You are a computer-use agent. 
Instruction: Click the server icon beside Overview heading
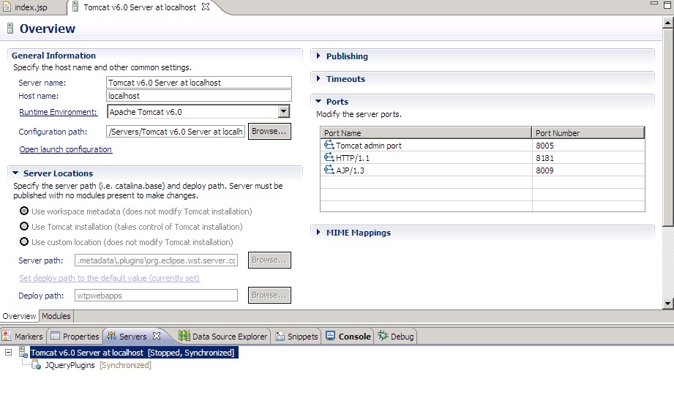coord(10,29)
